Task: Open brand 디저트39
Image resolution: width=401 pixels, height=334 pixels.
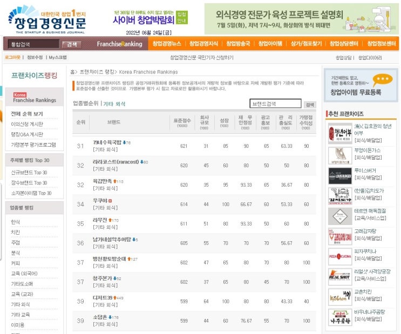Action: pos(103,297)
